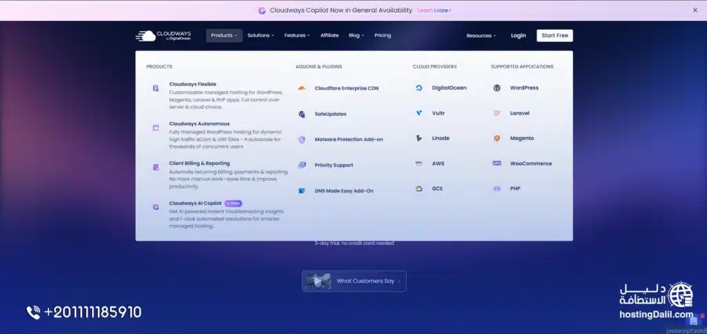Viewport: 707px width, 334px height.
Task: Expand the Solutions dropdown menu
Action: 260,36
